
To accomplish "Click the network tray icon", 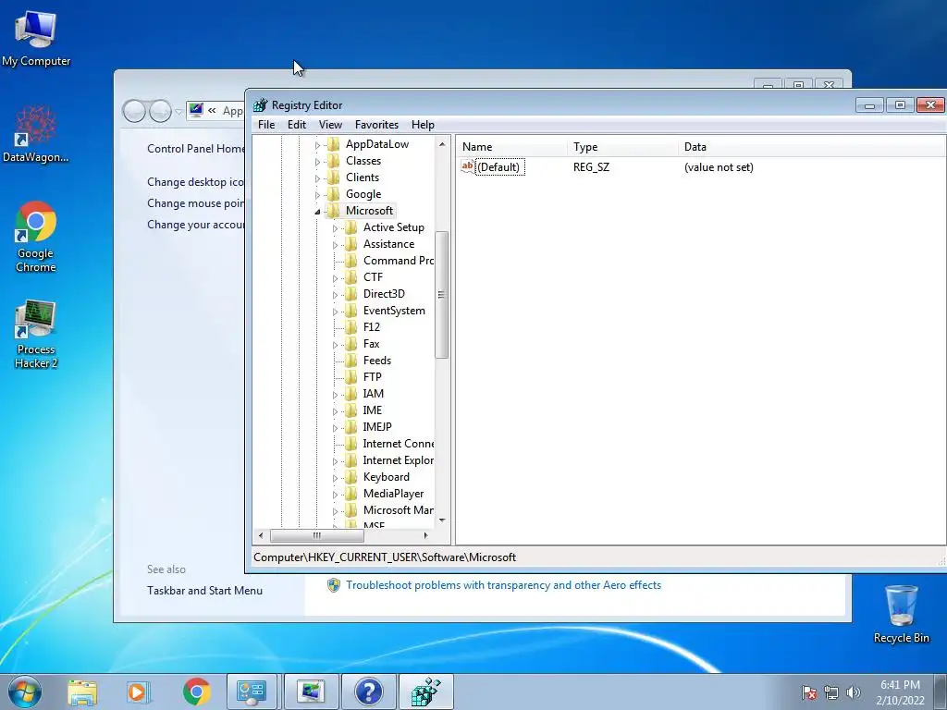I will 831,692.
